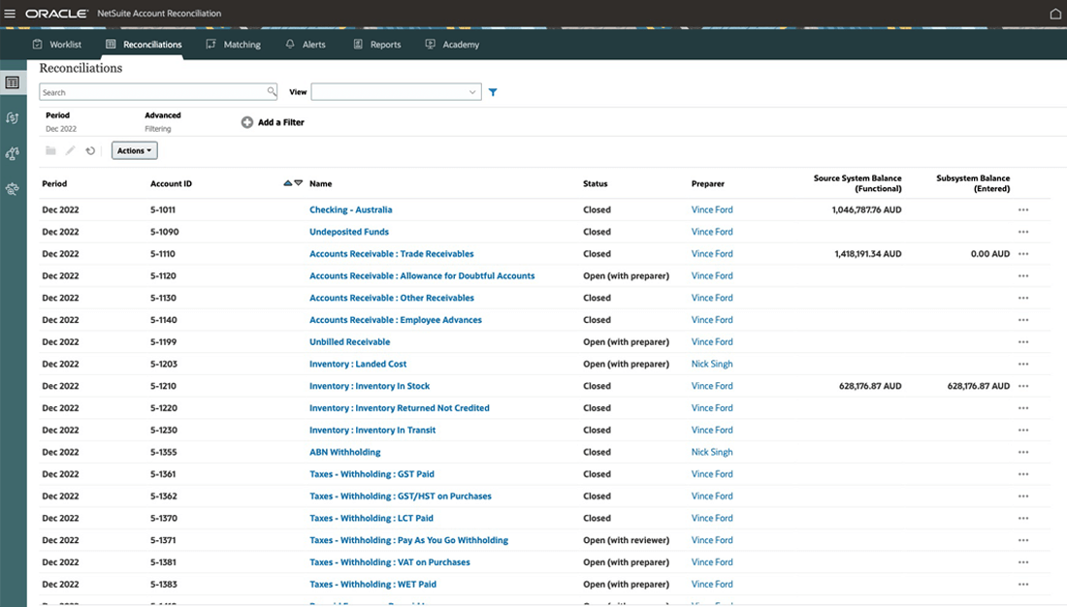Open row actions for LCT Paid
Viewport: 1067px width, 607px height.
(x=1022, y=518)
